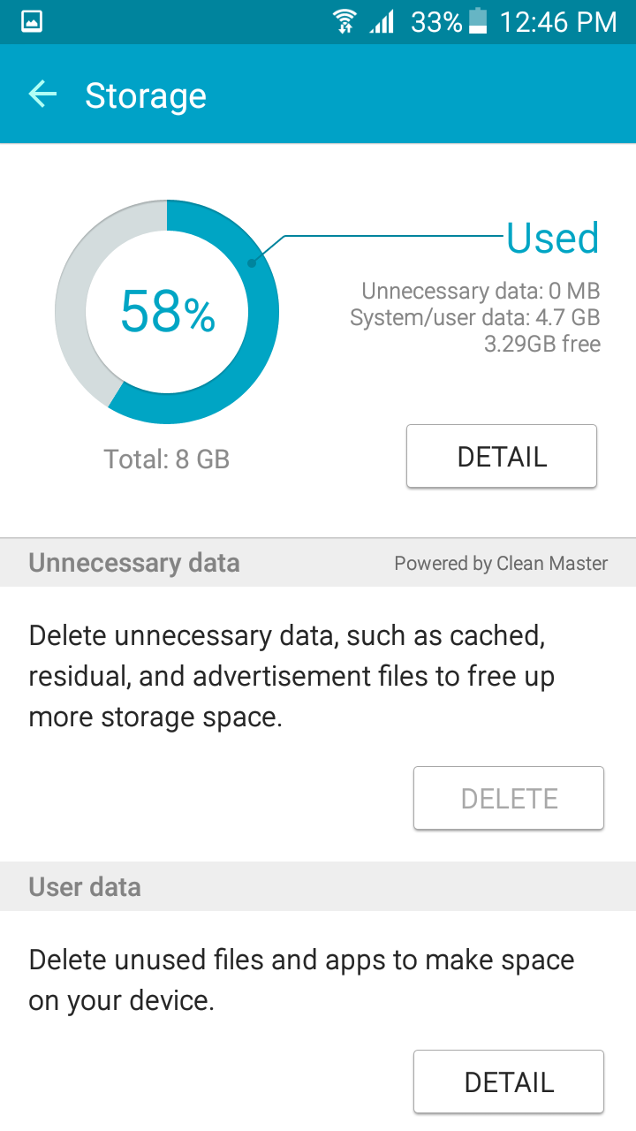Tap the picture notification icon in status bar
636x1131 pixels.
pyautogui.click(x=32, y=22)
